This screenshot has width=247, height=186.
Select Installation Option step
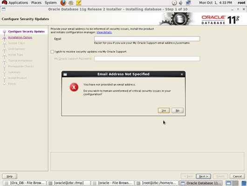(20, 37)
